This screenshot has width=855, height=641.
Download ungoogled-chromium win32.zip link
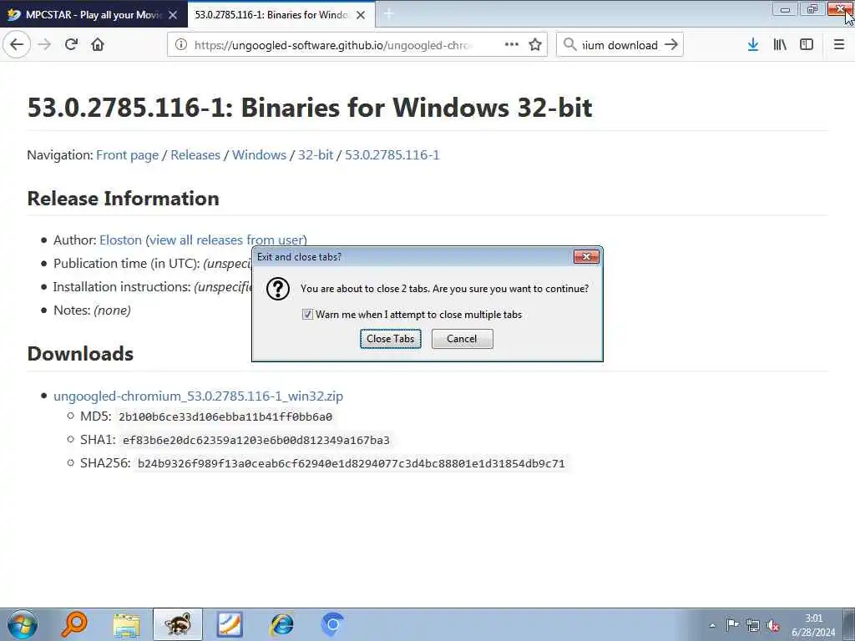(x=199, y=396)
